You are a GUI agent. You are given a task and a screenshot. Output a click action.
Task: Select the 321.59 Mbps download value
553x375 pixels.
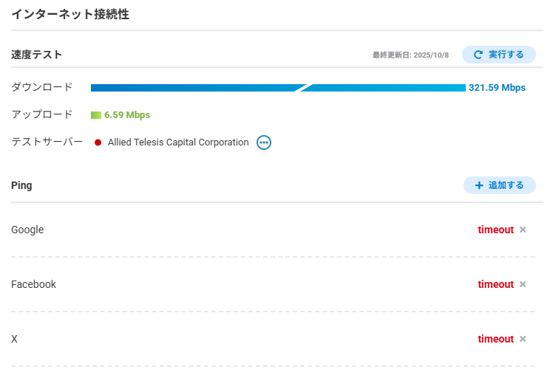click(497, 88)
